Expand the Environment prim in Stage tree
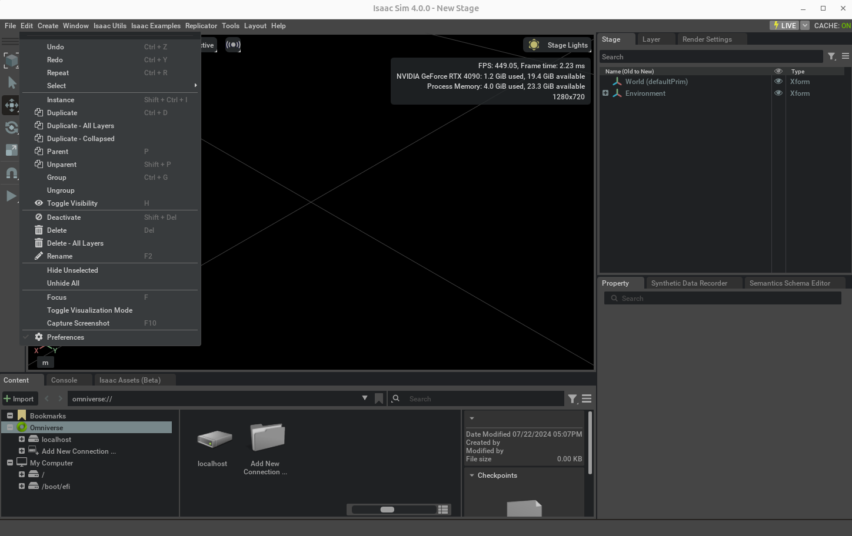 pos(605,93)
